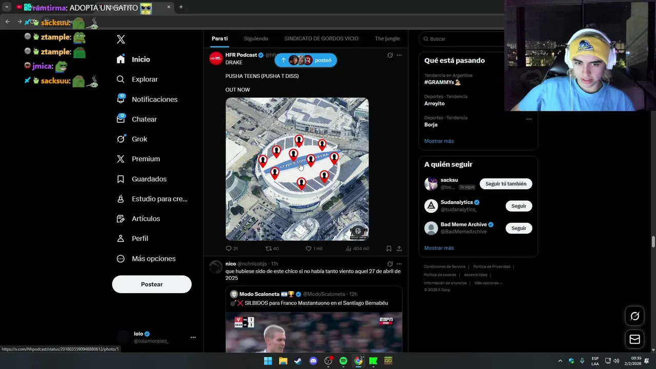656x369 pixels.
Task: Click the page vertical scrollbar thumb
Action: tap(653, 242)
